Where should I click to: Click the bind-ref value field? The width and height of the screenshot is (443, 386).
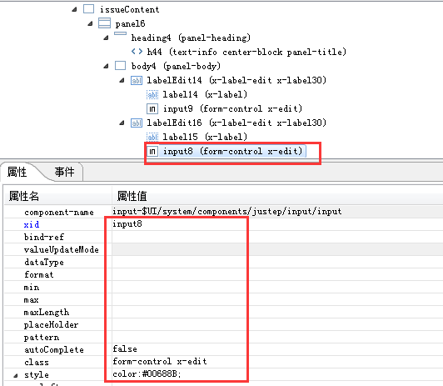point(277,237)
